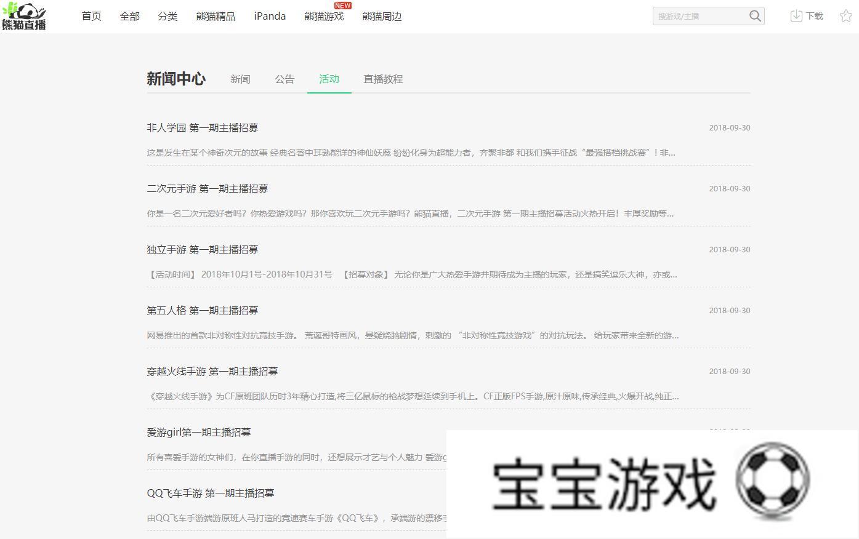Click summary starting 所有喜爱手游的女神们
Image resolution: width=859 pixels, height=539 pixels.
(297, 457)
